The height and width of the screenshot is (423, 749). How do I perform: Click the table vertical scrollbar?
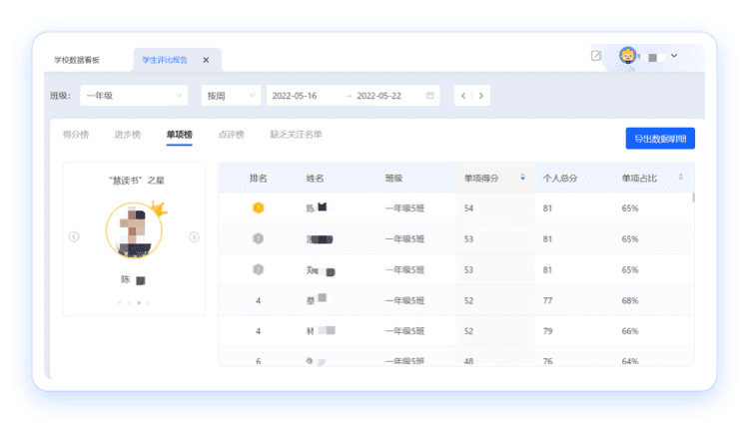click(693, 200)
